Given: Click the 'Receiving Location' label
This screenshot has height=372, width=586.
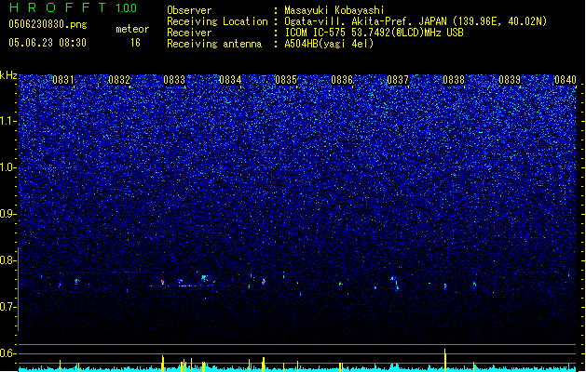Looking at the screenshot, I should pos(217,21).
